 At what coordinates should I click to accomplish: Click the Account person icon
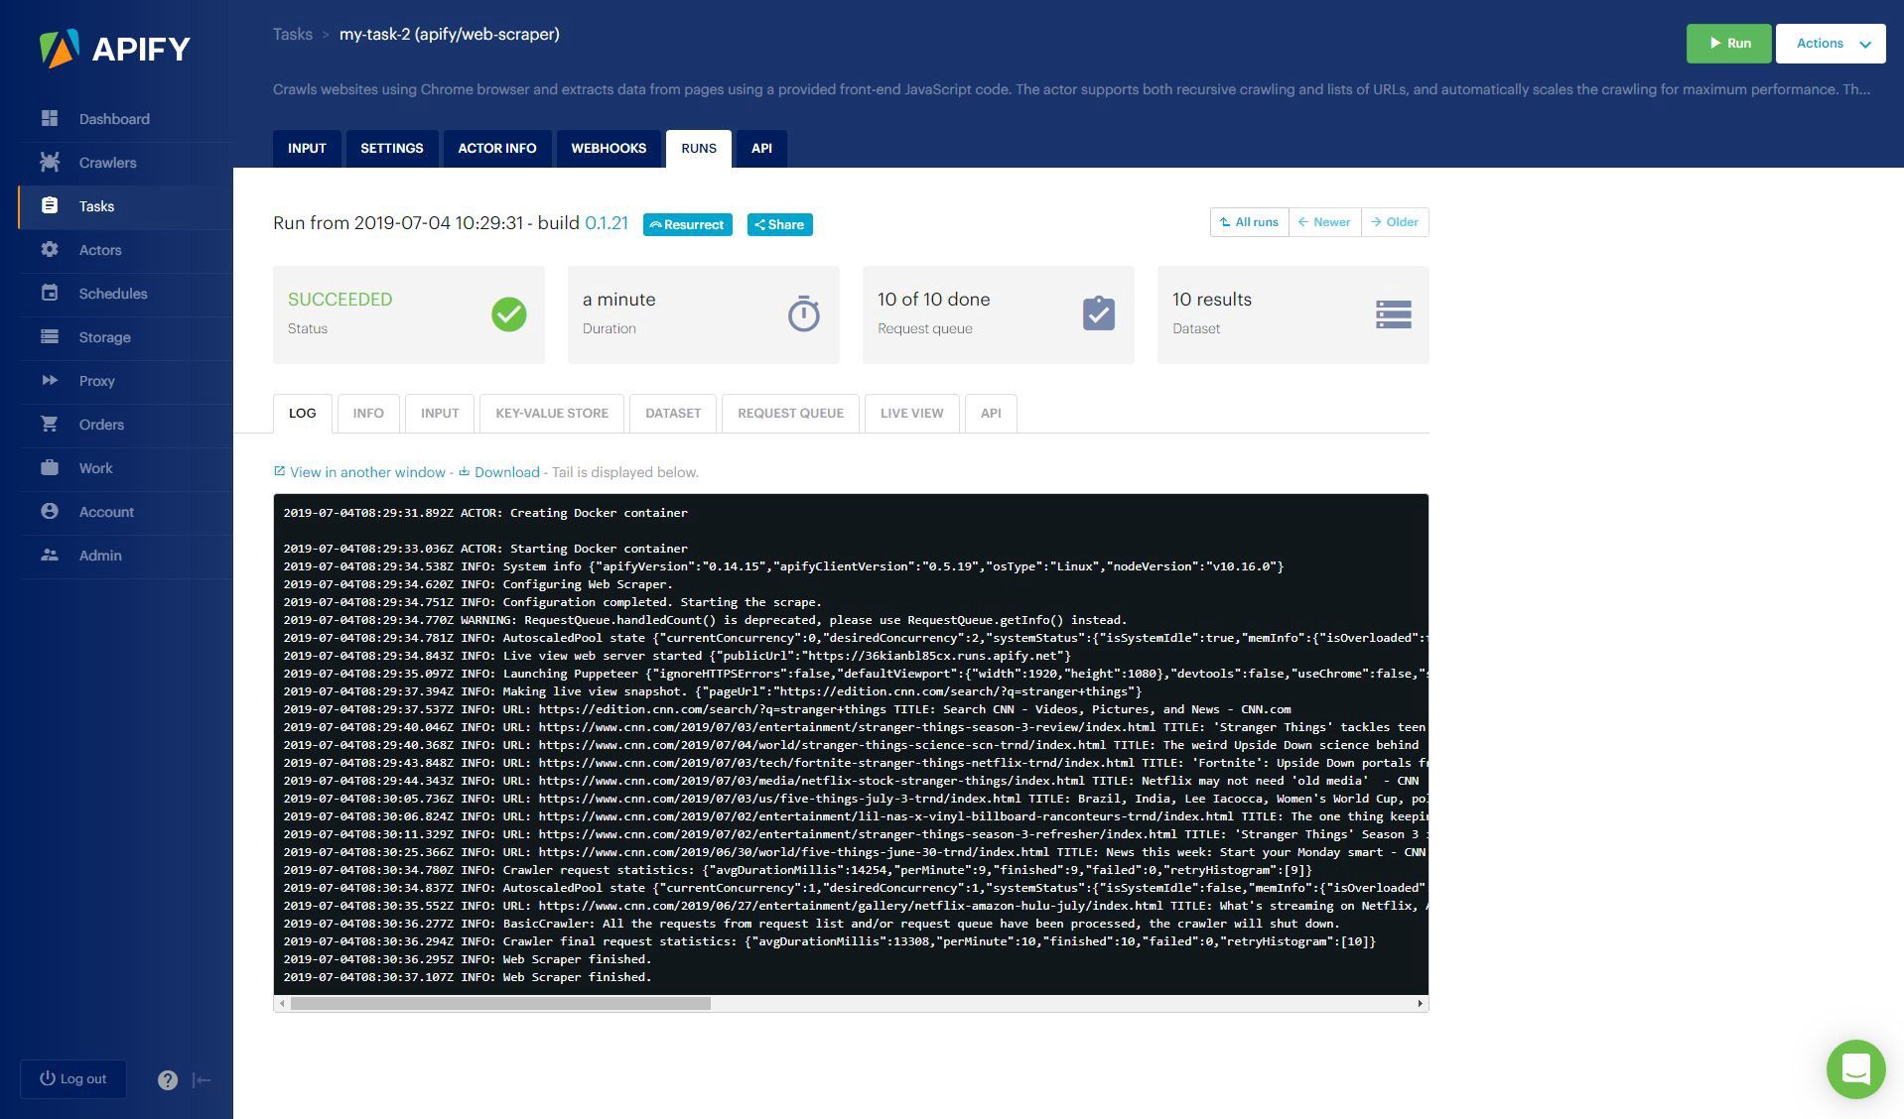click(x=50, y=511)
